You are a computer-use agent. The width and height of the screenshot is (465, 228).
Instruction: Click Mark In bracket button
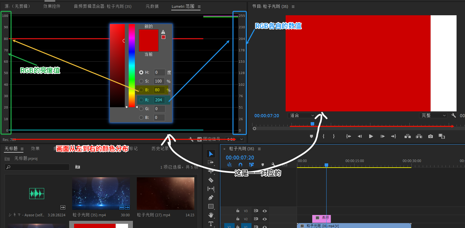pyautogui.click(x=323, y=136)
